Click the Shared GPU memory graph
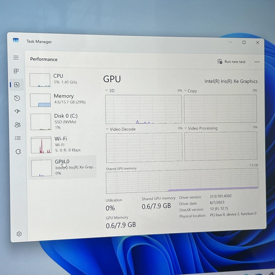Image resolution: width=275 pixels, height=275 pixels. (182, 180)
